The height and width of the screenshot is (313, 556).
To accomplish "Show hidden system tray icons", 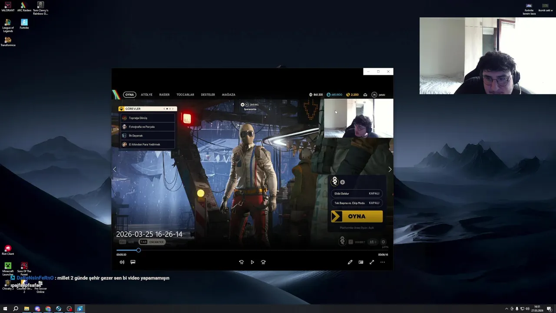I will point(506,309).
